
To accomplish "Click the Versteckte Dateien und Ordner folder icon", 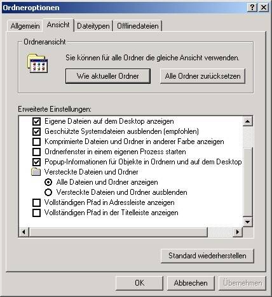I will [x=36, y=172].
